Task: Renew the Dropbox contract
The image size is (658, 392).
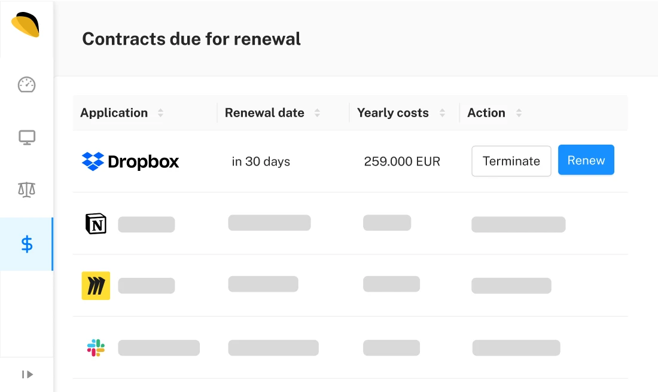Action: click(x=586, y=160)
